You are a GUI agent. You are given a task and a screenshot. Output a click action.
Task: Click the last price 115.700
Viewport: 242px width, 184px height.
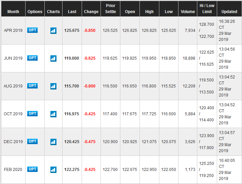(x=72, y=86)
